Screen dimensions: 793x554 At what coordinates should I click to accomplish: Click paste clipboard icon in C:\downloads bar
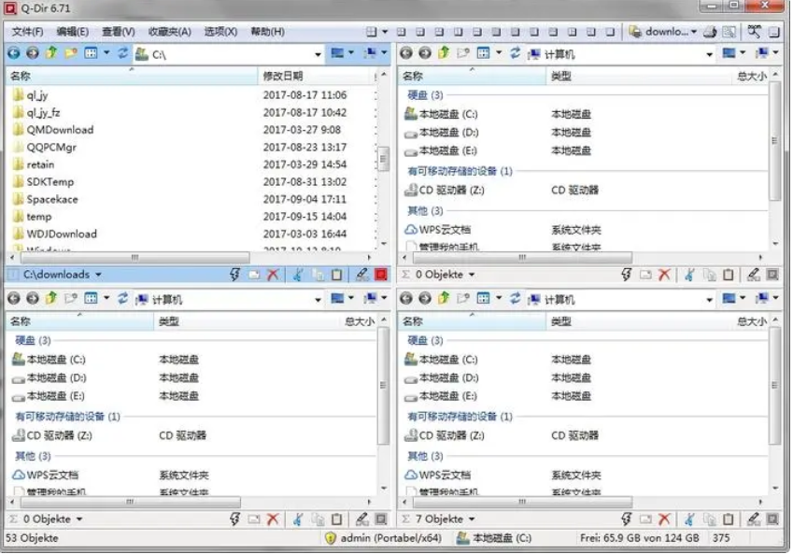tap(336, 275)
